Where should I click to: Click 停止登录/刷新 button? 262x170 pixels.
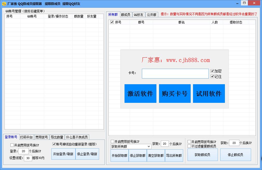(87, 154)
